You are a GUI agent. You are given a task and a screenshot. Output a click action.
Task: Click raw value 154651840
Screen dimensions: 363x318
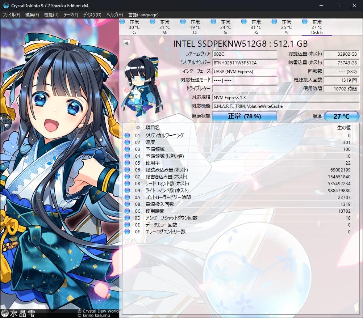pos(339,177)
